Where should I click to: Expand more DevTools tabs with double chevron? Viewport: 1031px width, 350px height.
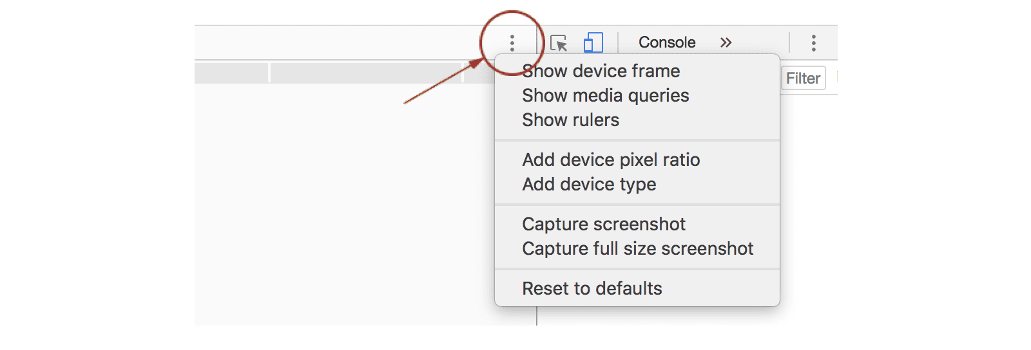pos(726,42)
